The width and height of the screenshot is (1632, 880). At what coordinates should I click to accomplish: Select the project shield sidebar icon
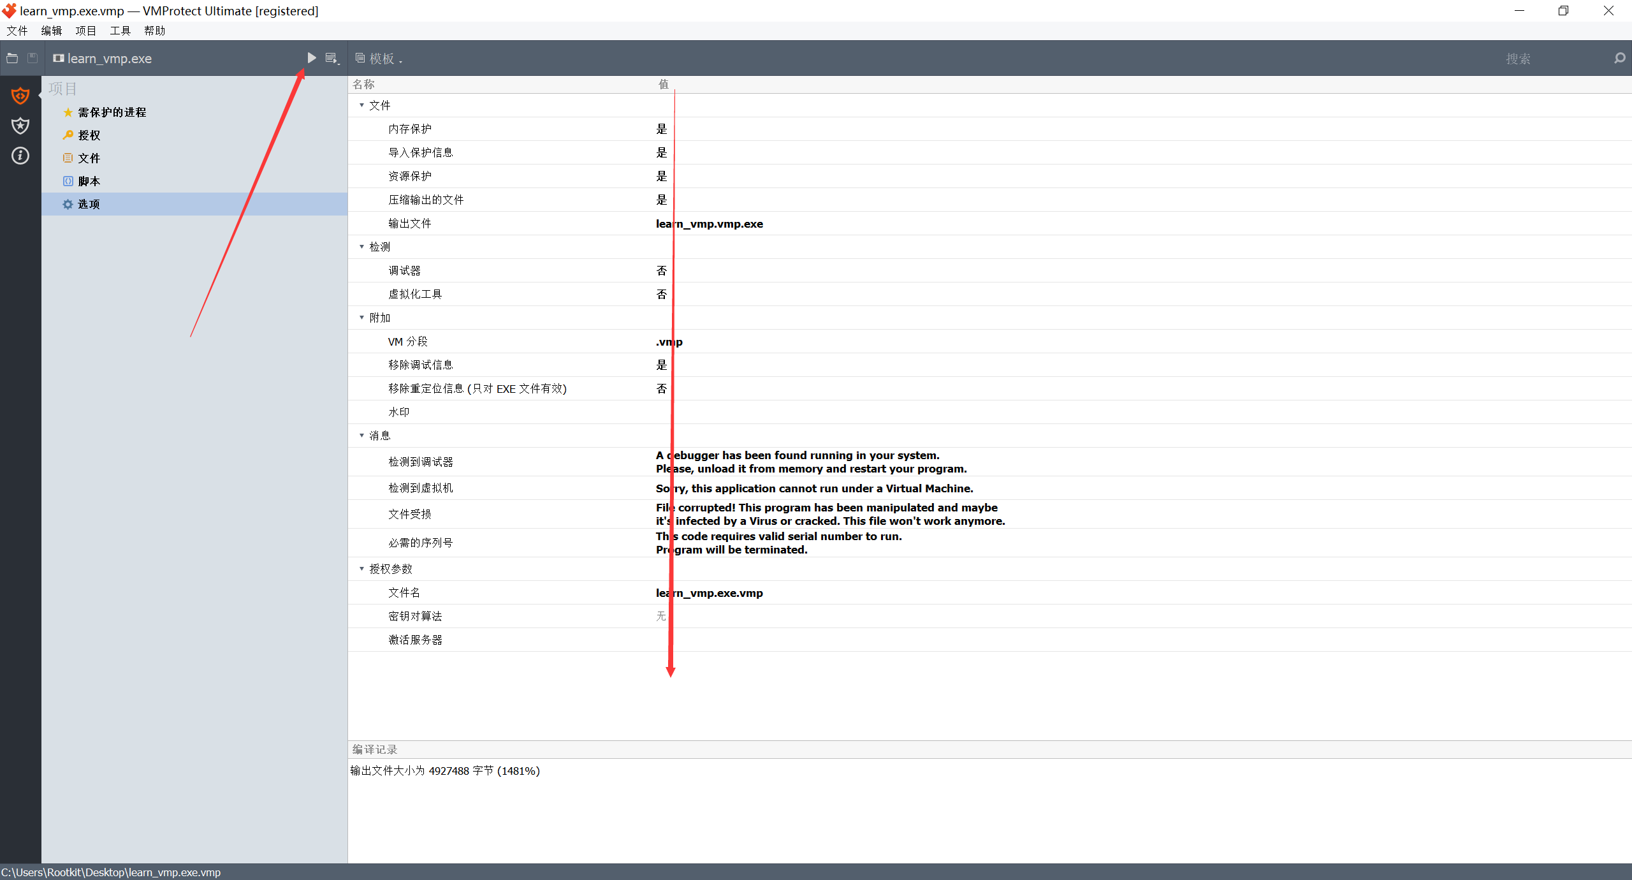20,96
